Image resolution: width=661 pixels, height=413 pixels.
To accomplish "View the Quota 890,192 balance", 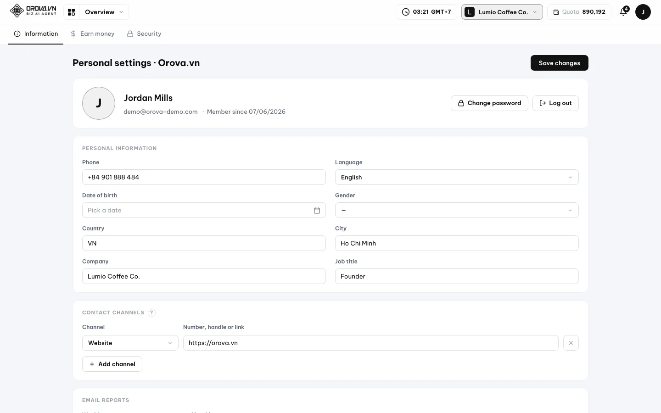I will pos(579,12).
